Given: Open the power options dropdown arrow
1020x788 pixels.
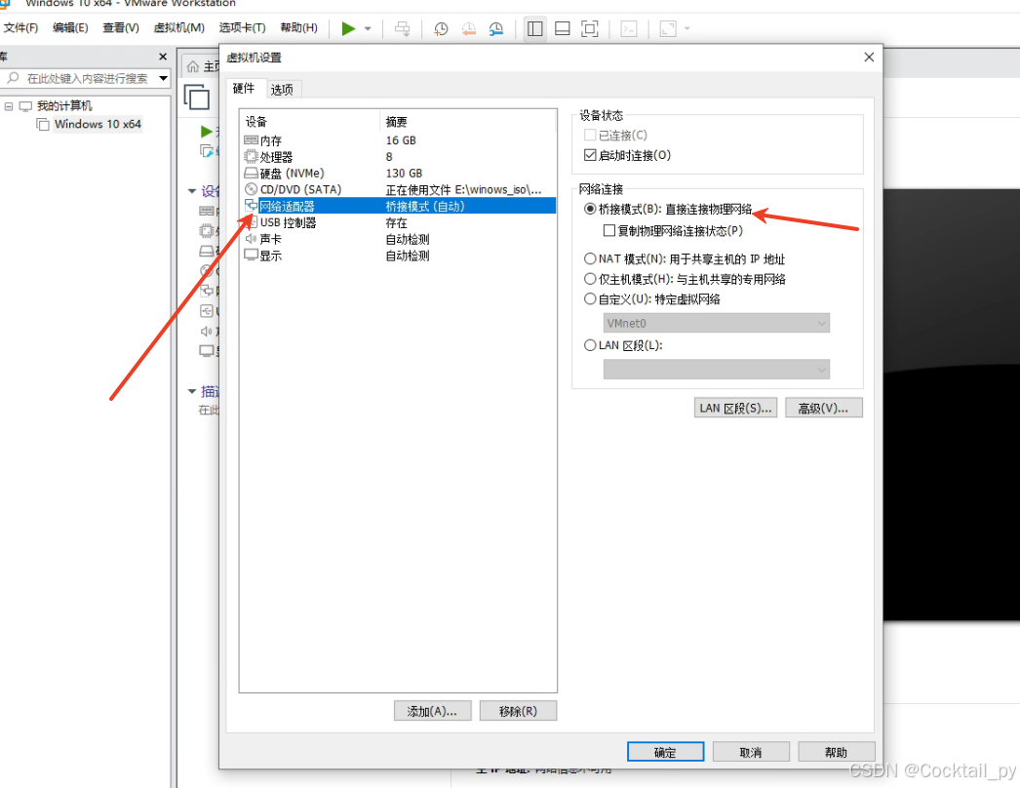Looking at the screenshot, I should (368, 28).
